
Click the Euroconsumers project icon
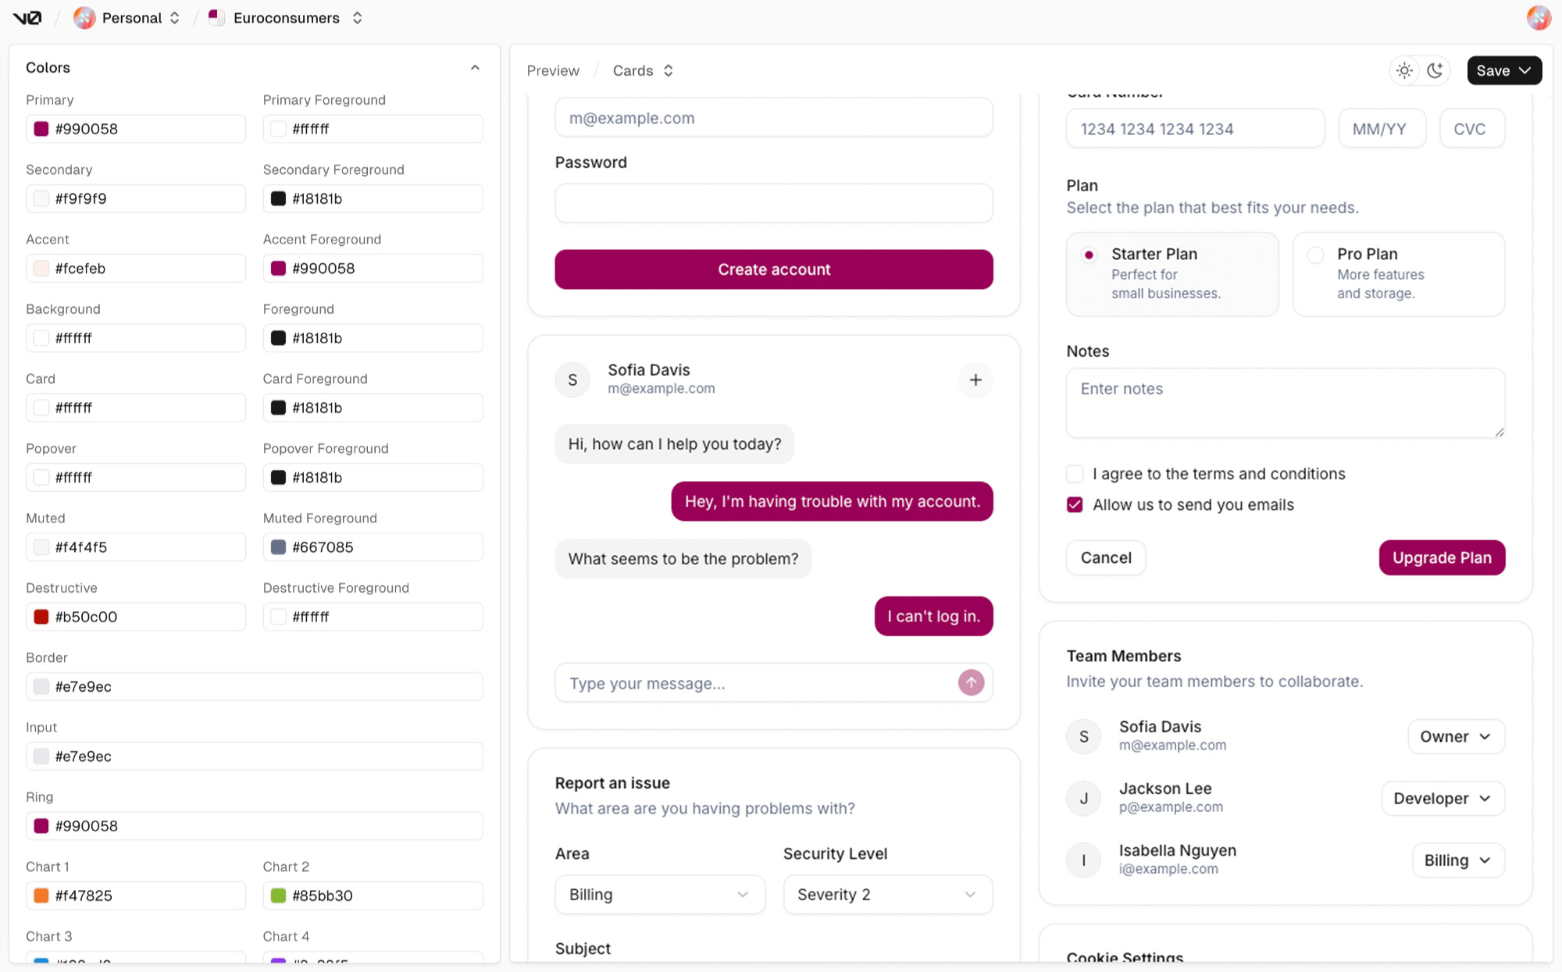pos(216,18)
